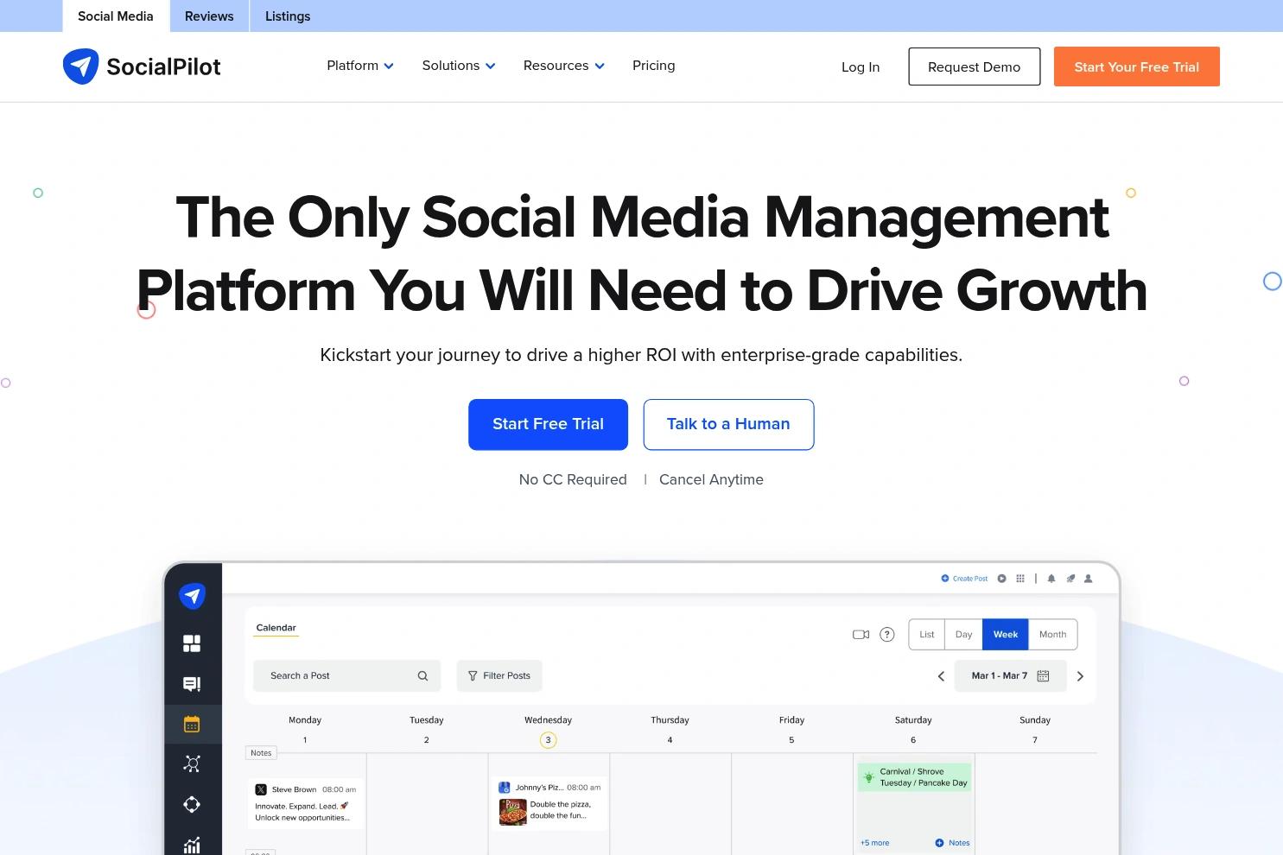Viewport: 1283px width, 855px height.
Task: Expand the Resources menu
Action: (x=564, y=66)
